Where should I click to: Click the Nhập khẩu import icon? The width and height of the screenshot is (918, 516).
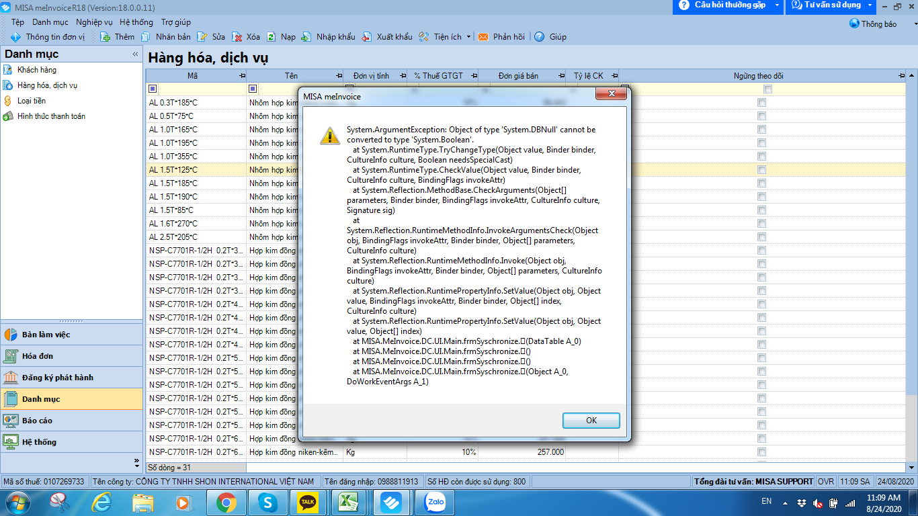point(306,37)
